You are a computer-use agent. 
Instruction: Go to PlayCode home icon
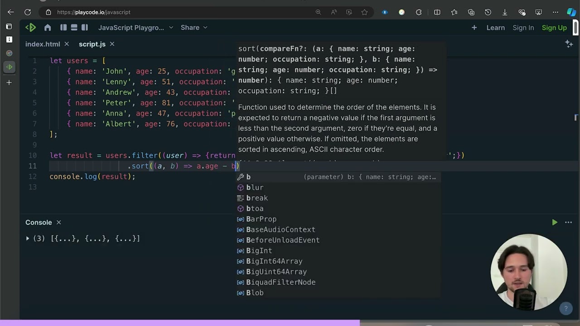(x=48, y=28)
